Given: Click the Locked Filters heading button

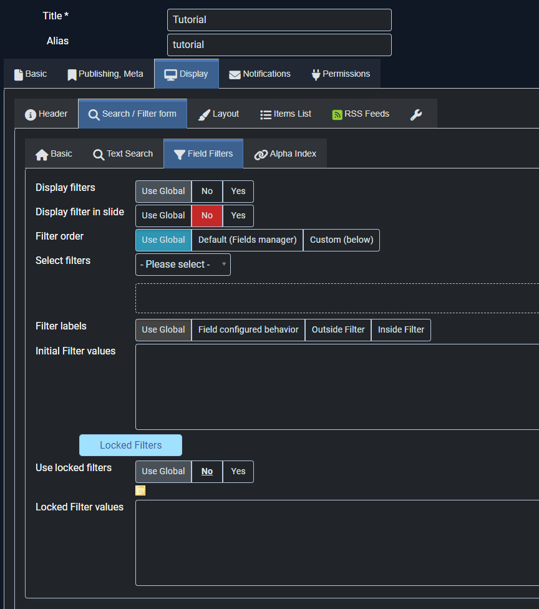Looking at the screenshot, I should tap(130, 445).
